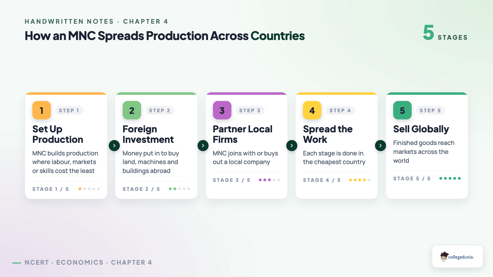Click the main title 'How an MNC Spreads Production'
493x277 pixels.
pos(165,36)
